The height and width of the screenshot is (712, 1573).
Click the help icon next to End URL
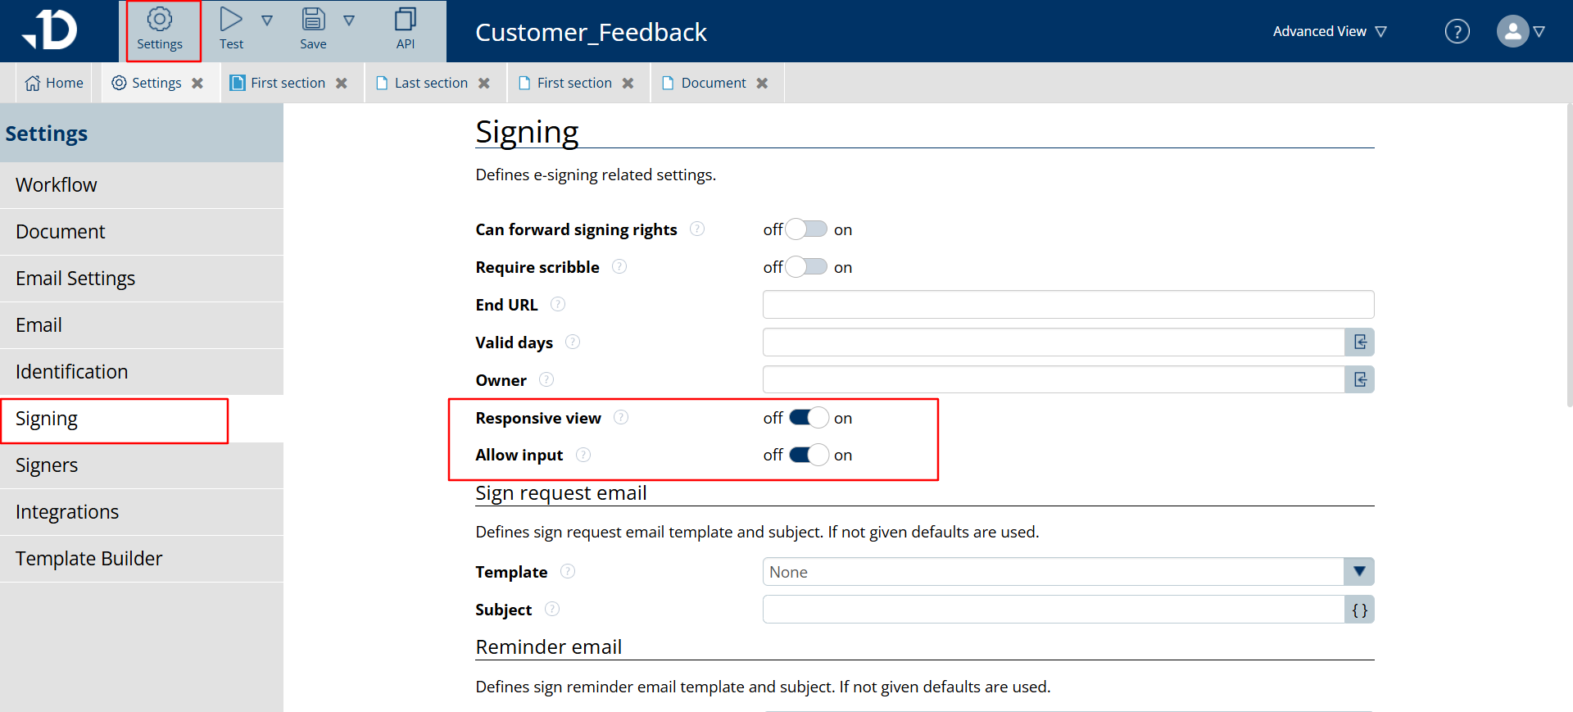pos(558,305)
